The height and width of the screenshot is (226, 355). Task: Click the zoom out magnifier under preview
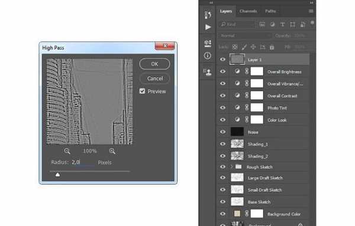coord(67,151)
